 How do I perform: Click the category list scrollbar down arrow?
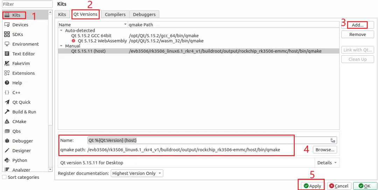50,169
